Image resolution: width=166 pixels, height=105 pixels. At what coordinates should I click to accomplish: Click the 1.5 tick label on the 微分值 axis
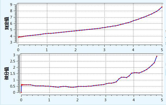(x=13, y=74)
